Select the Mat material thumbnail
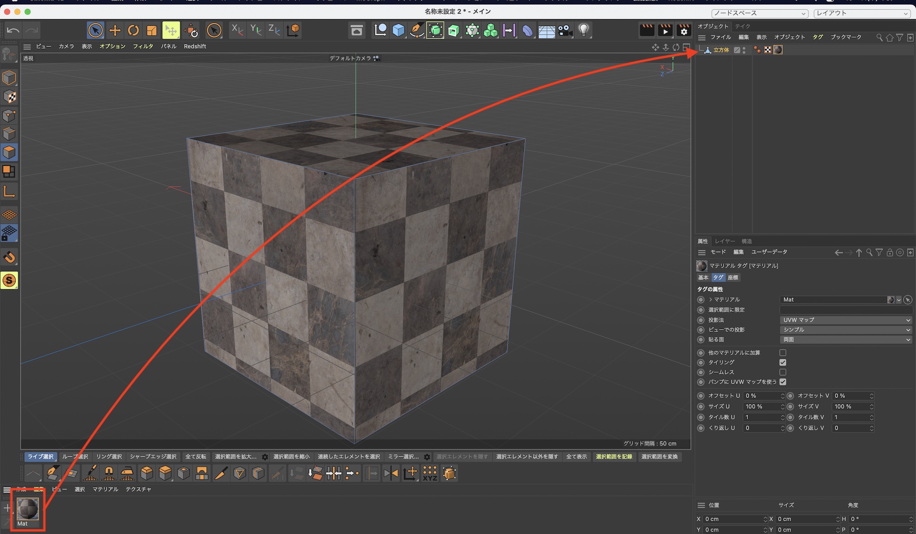 pyautogui.click(x=27, y=509)
